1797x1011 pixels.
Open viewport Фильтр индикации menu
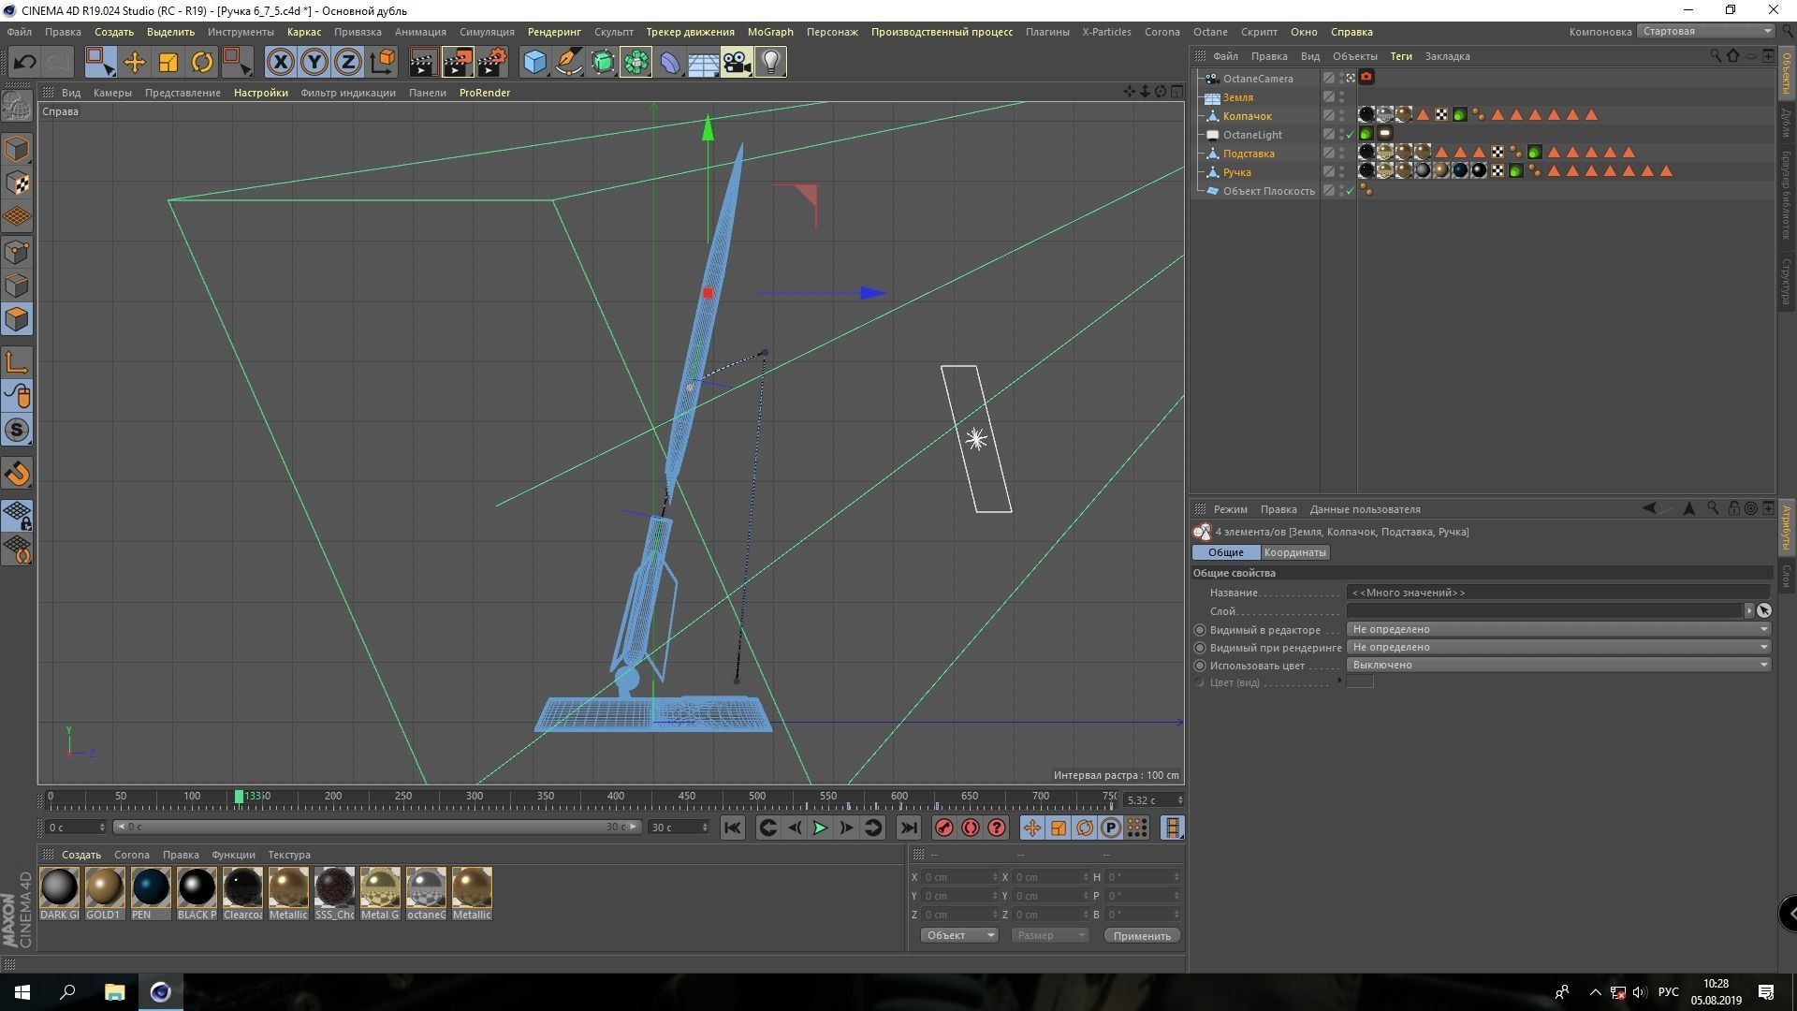point(348,93)
